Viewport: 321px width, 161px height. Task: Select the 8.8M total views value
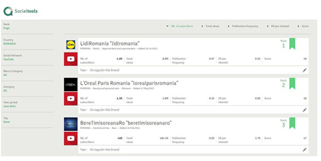[165, 59]
